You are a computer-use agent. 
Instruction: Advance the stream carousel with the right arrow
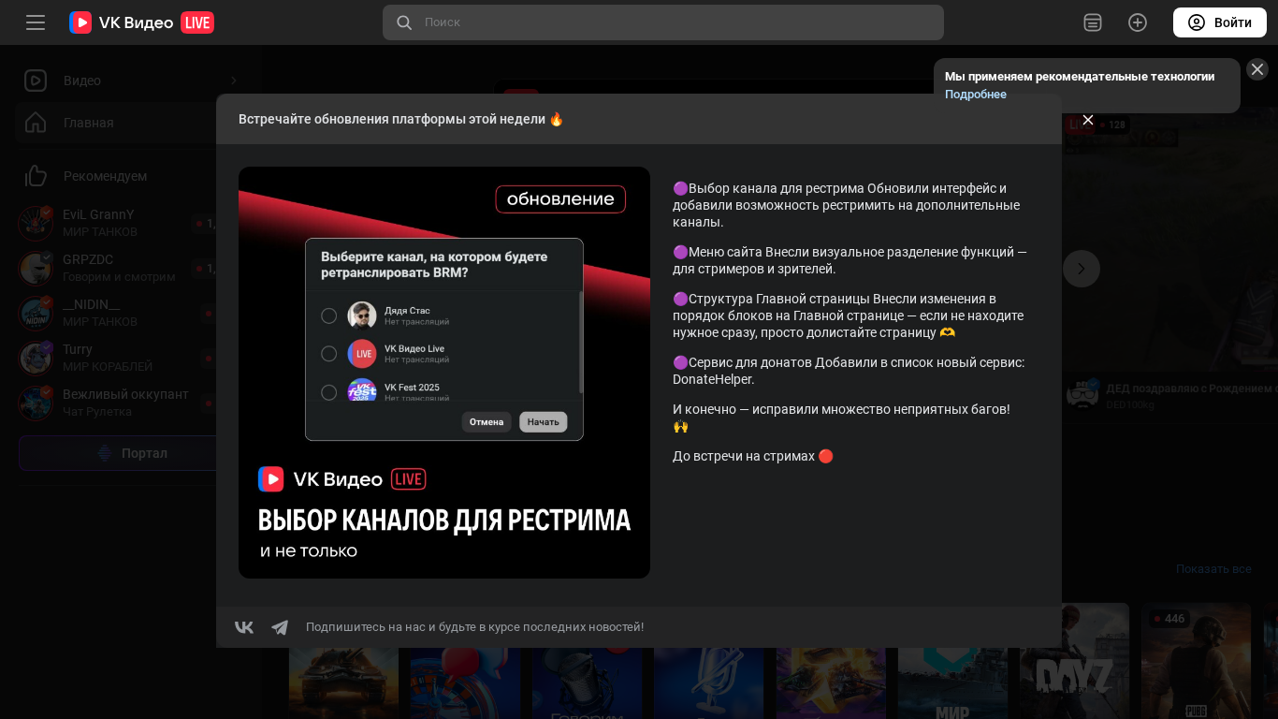click(1082, 269)
